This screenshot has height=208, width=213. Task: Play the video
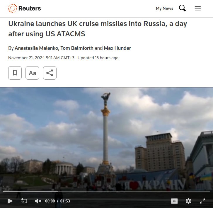(10, 201)
